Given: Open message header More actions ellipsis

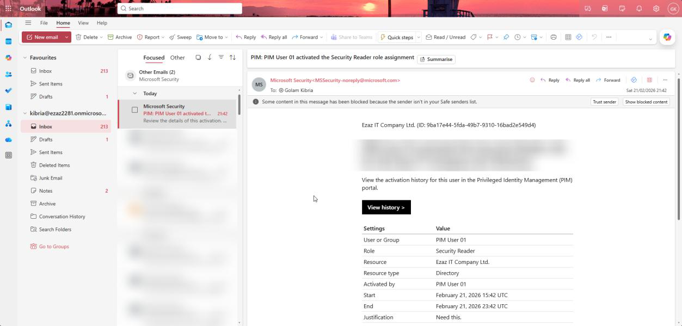Looking at the screenshot, I should (665, 80).
